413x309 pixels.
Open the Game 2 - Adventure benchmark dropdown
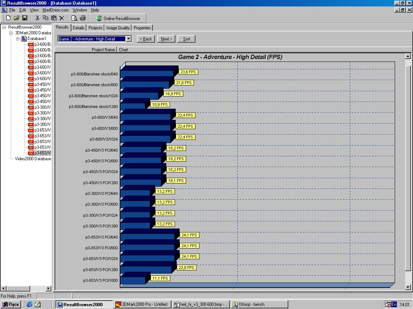pyautogui.click(x=128, y=38)
